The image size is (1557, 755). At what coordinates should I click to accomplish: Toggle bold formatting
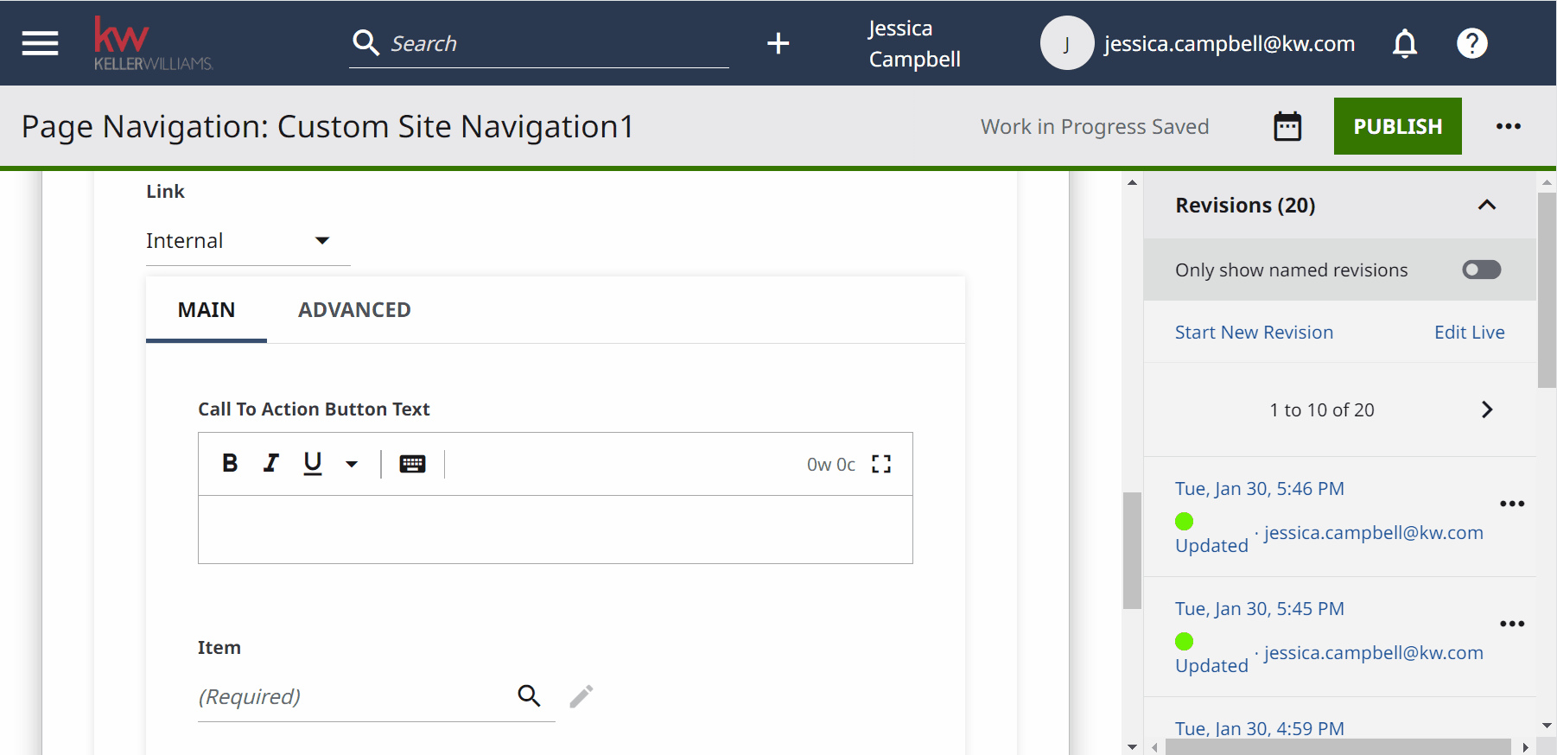pyautogui.click(x=230, y=464)
